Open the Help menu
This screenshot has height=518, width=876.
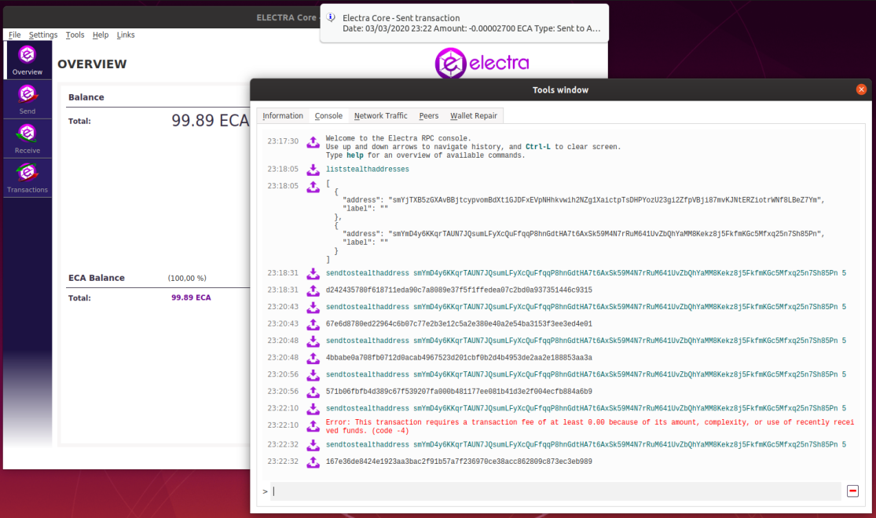[x=101, y=35]
